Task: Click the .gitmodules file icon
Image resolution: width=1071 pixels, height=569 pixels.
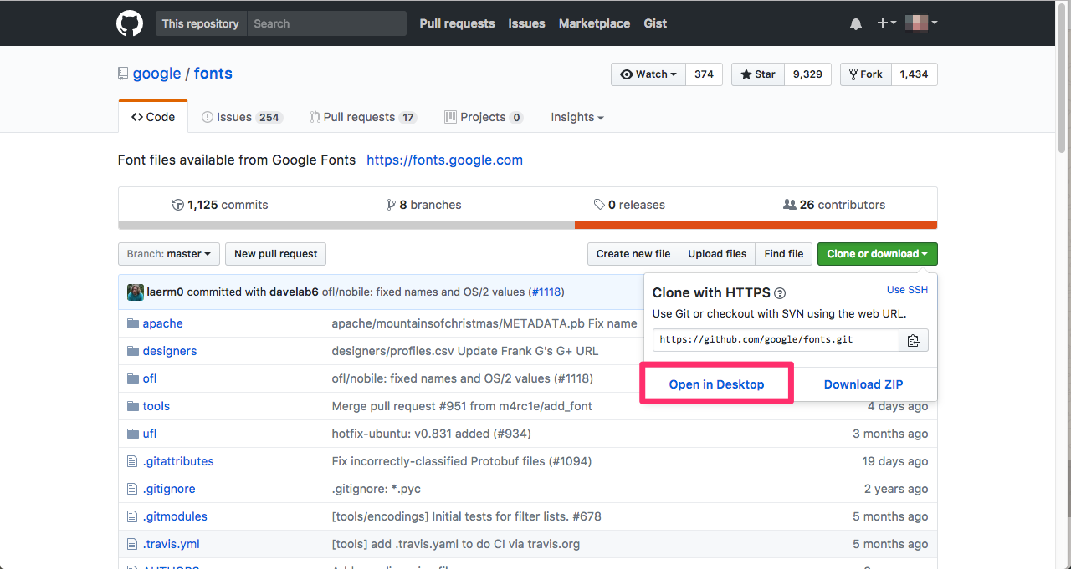Action: [x=131, y=516]
